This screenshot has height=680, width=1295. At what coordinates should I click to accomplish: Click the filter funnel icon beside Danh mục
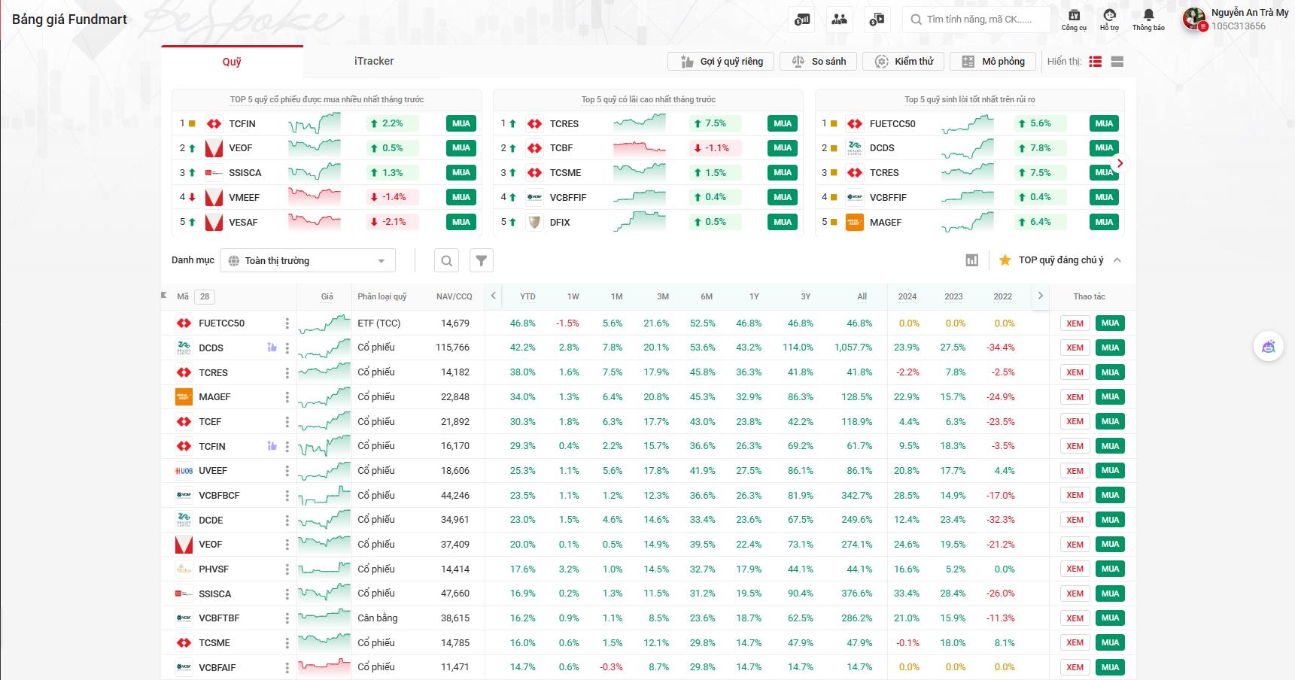point(481,260)
